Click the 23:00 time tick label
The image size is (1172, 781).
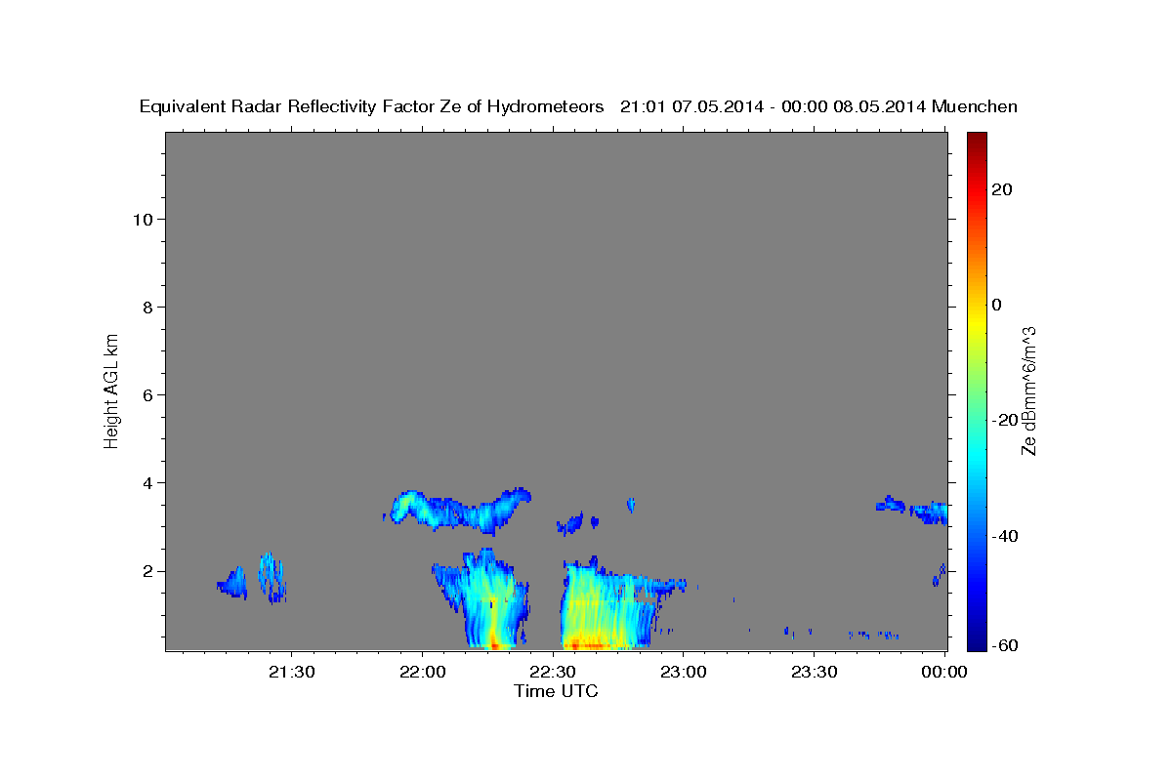(683, 673)
